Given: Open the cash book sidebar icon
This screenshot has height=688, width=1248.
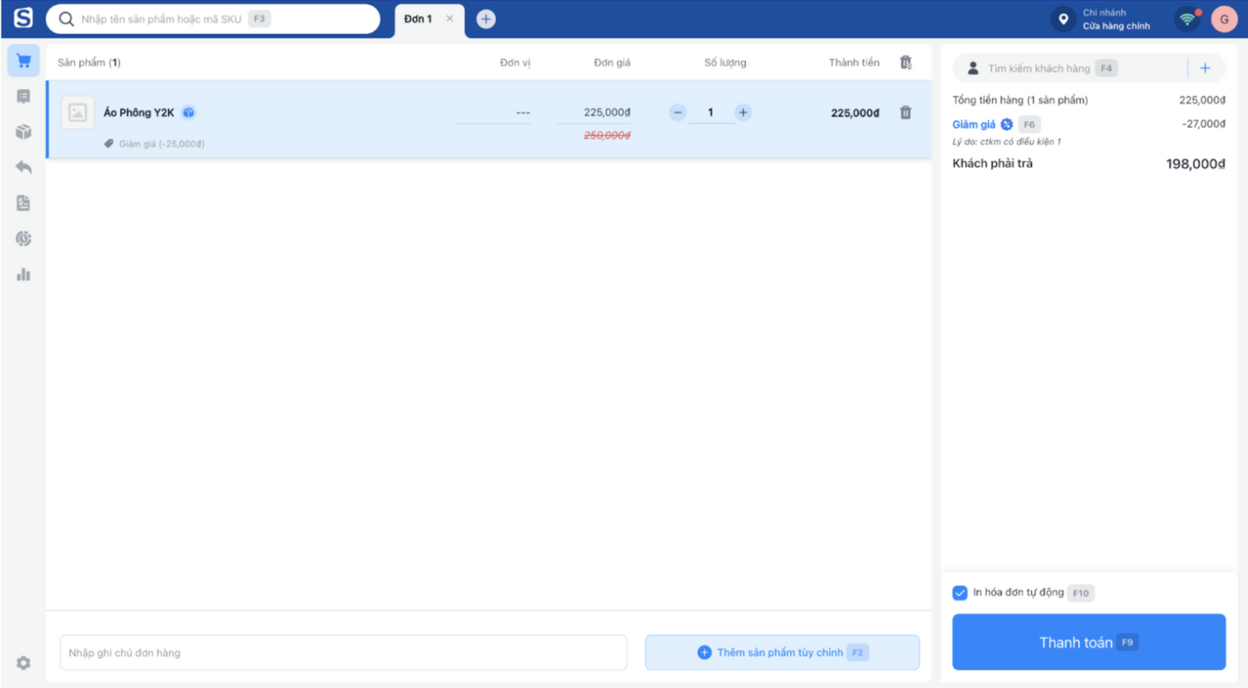Looking at the screenshot, I should 23,203.
